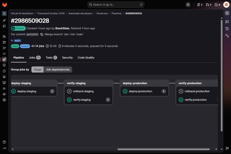Open commit message Merge branch 'dev' into 'main'
Screen dimensions: 231x154
pyautogui.click(x=64, y=34)
